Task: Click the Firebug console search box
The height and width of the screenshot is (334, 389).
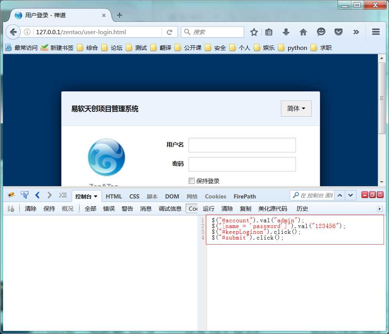Action: click(312, 195)
